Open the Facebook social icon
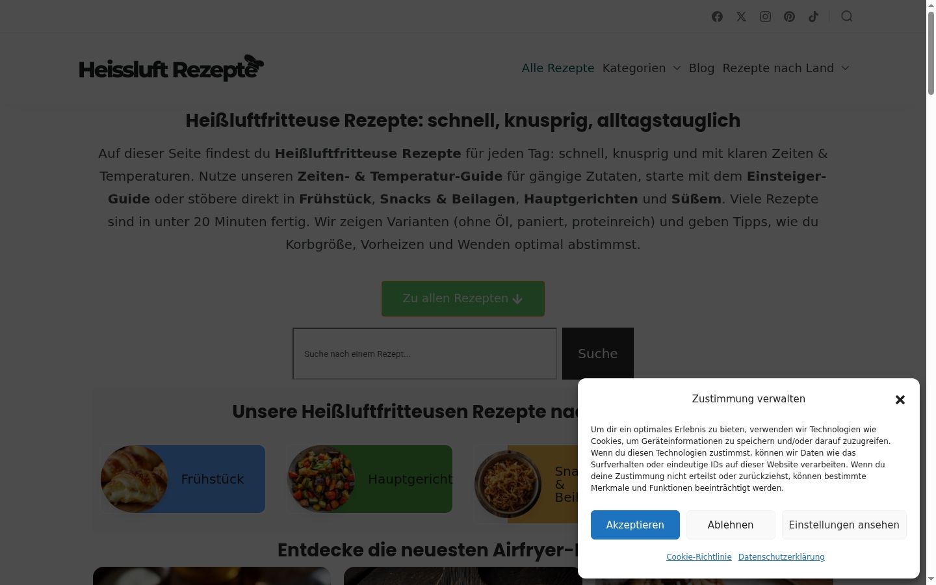936x585 pixels. [717, 17]
